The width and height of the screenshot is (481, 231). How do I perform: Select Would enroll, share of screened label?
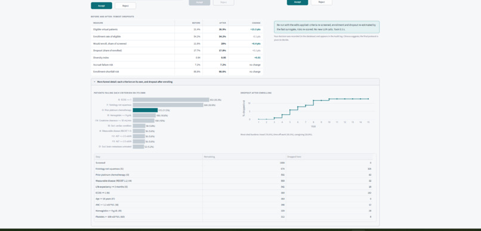tap(110, 43)
